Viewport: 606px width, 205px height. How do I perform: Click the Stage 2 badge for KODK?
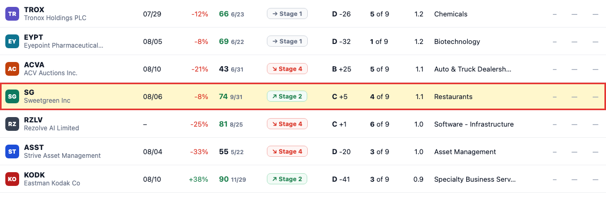[x=287, y=179]
